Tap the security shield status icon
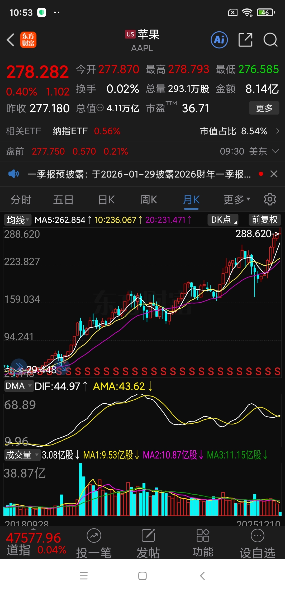Viewport: 285px width, 593px height. tap(42, 12)
